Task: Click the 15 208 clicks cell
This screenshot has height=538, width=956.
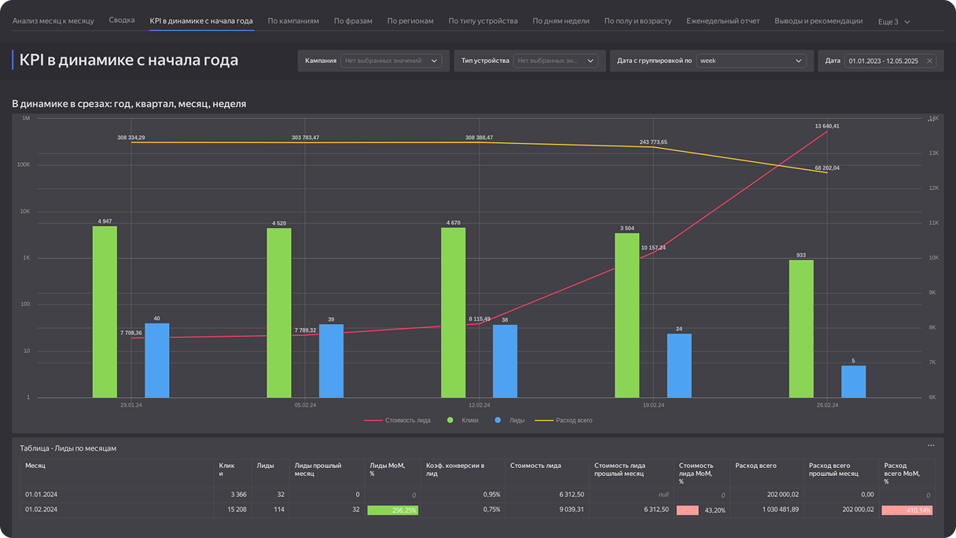Action: click(232, 510)
